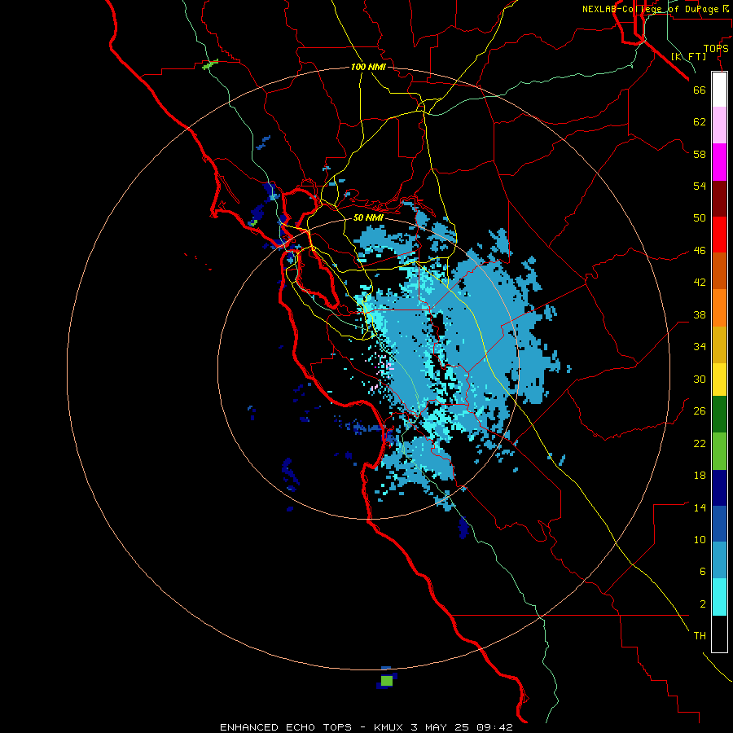Click the dark orange legend swatch

click(719, 271)
